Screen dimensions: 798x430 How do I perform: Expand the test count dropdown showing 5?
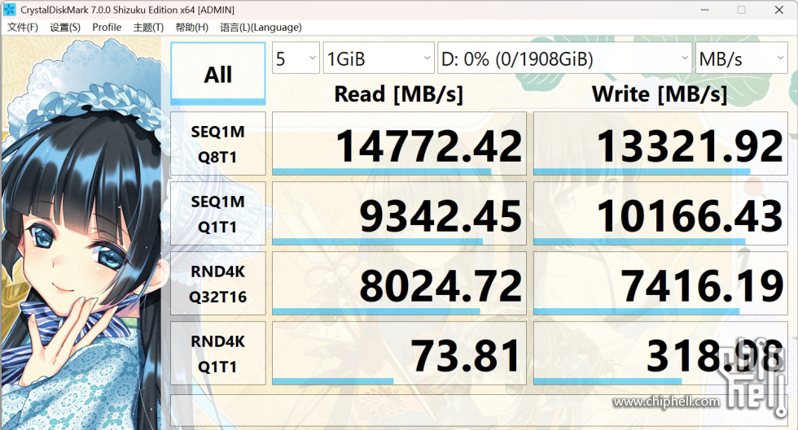(296, 58)
